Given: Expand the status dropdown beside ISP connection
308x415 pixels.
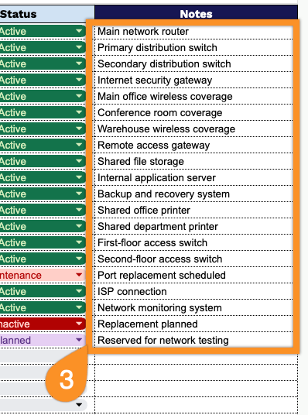Looking at the screenshot, I should point(79,291).
